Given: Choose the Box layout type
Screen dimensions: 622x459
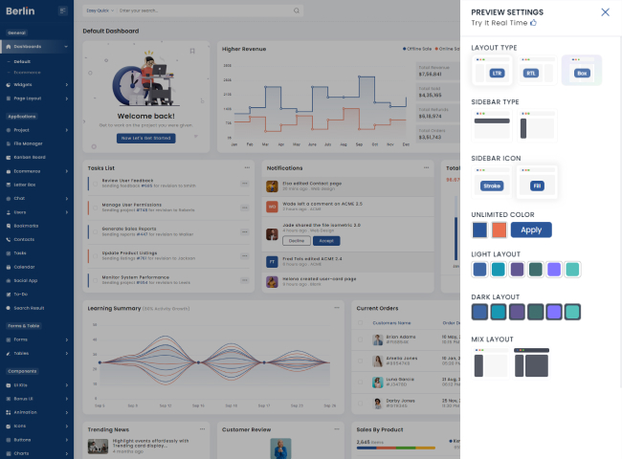Looking at the screenshot, I should coord(581,71).
